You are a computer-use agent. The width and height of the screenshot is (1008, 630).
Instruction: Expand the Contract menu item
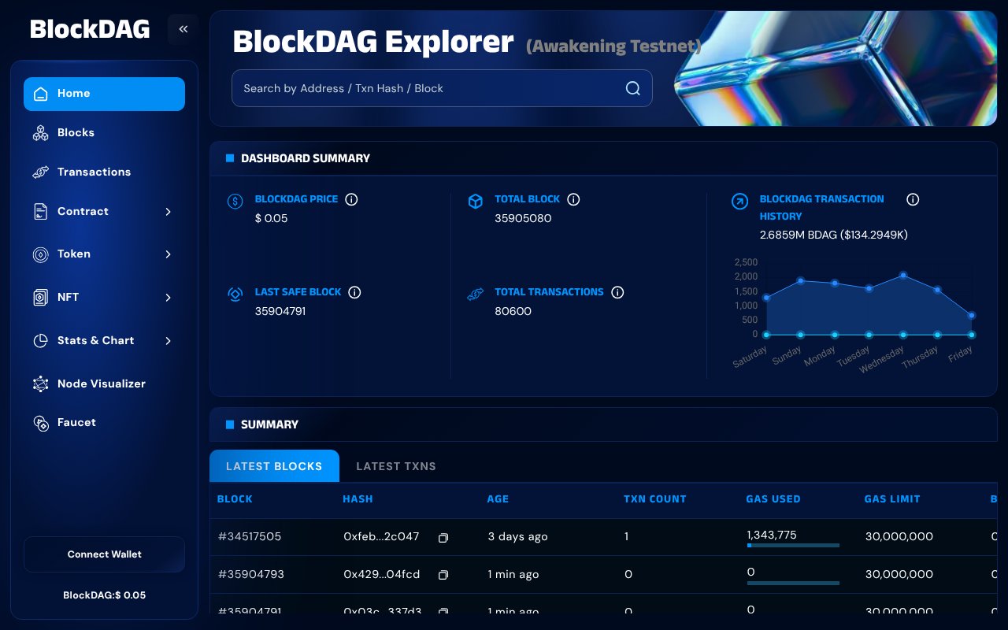168,212
